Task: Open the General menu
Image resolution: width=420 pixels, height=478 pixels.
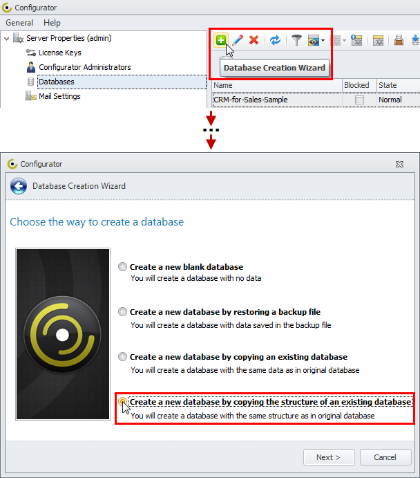Action: click(x=19, y=23)
